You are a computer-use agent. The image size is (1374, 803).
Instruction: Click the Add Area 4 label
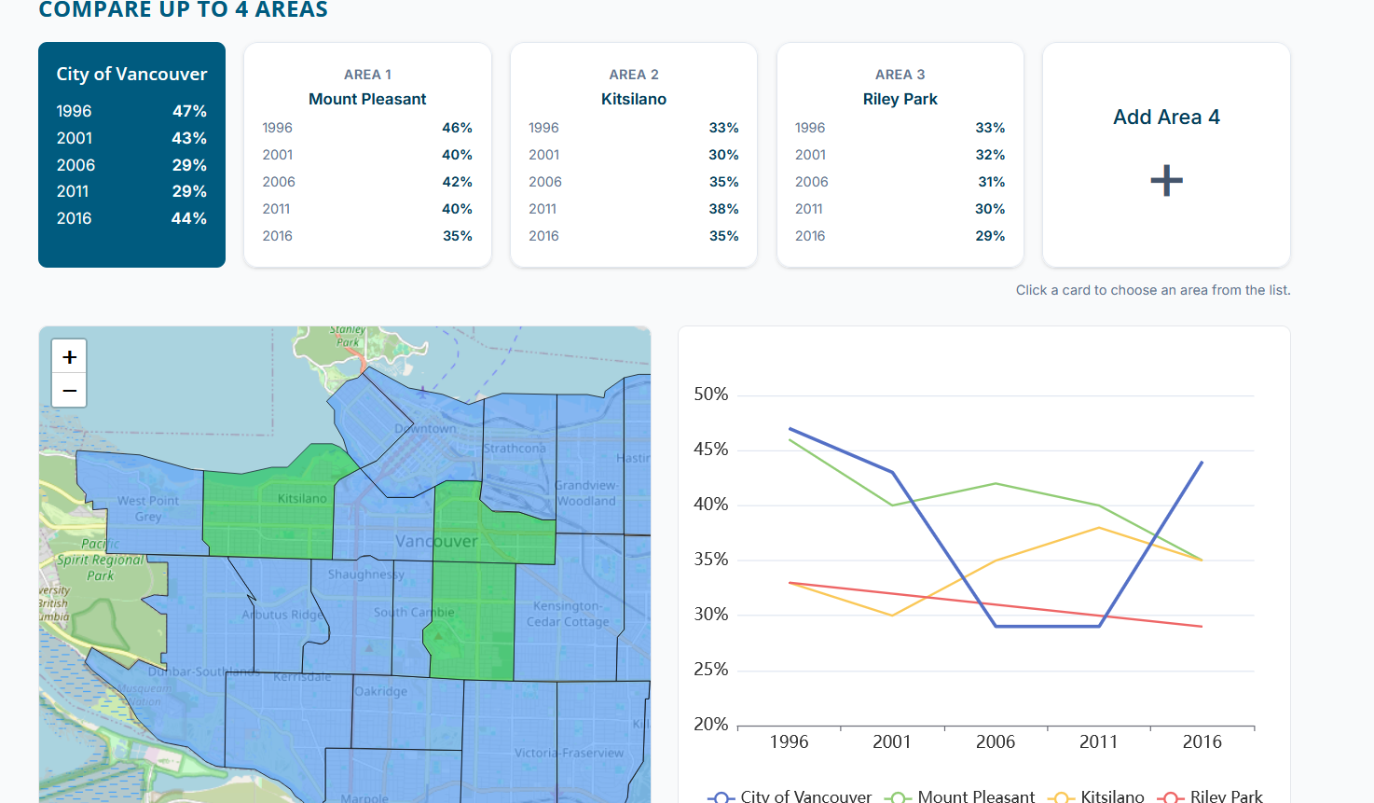point(1166,118)
